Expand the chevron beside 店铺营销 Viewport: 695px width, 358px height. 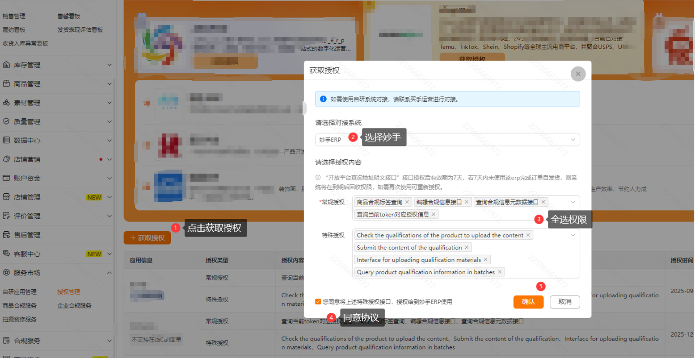point(110,159)
